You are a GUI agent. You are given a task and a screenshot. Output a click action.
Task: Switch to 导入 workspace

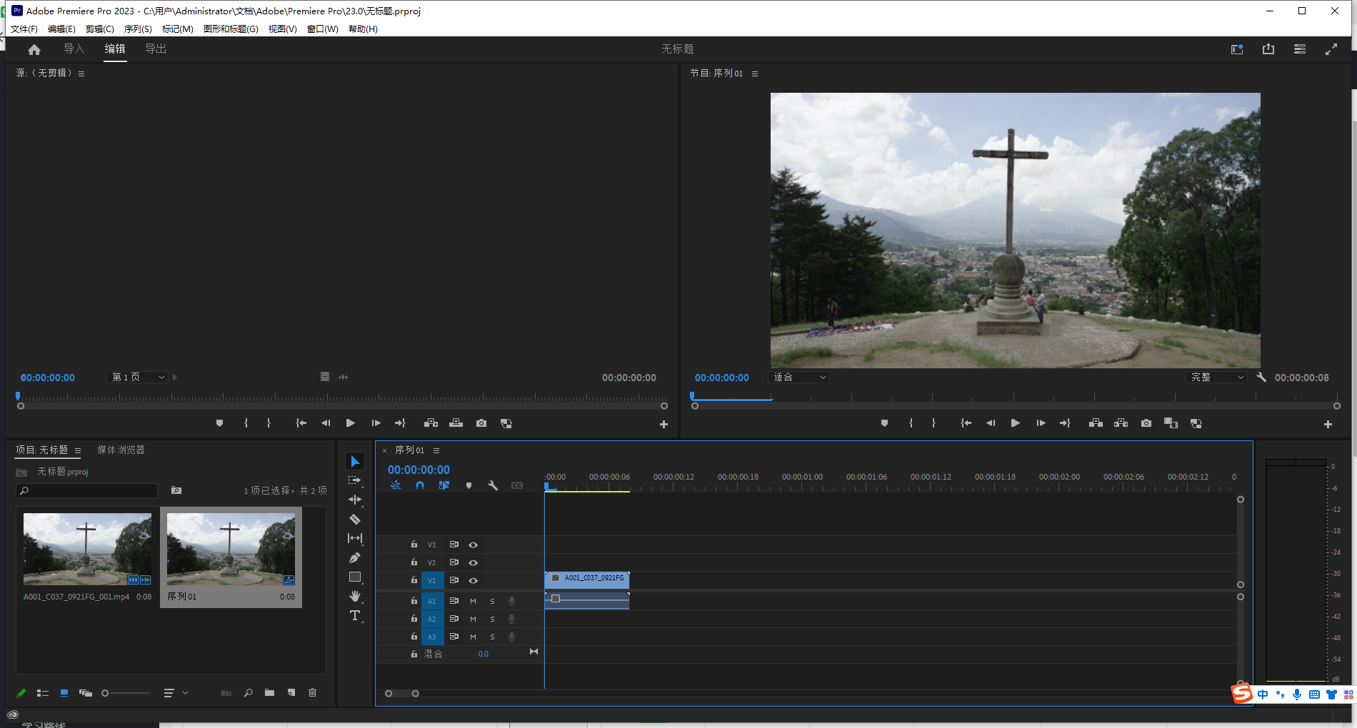click(x=74, y=49)
